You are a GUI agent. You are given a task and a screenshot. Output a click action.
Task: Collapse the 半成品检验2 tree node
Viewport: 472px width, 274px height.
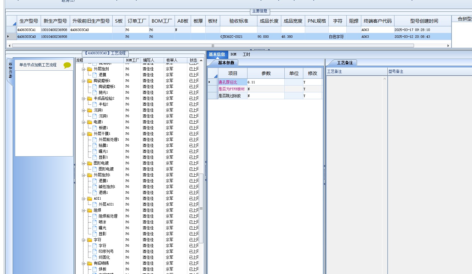pyautogui.click(x=83, y=99)
